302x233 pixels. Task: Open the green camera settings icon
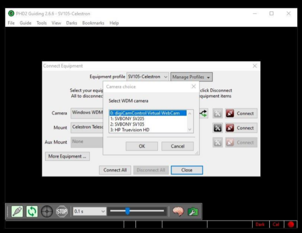(x=193, y=212)
